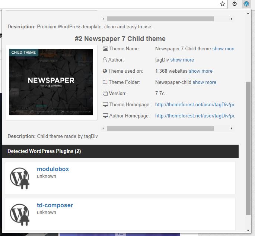Expand Newspaper-child theme folder show more

204,82
